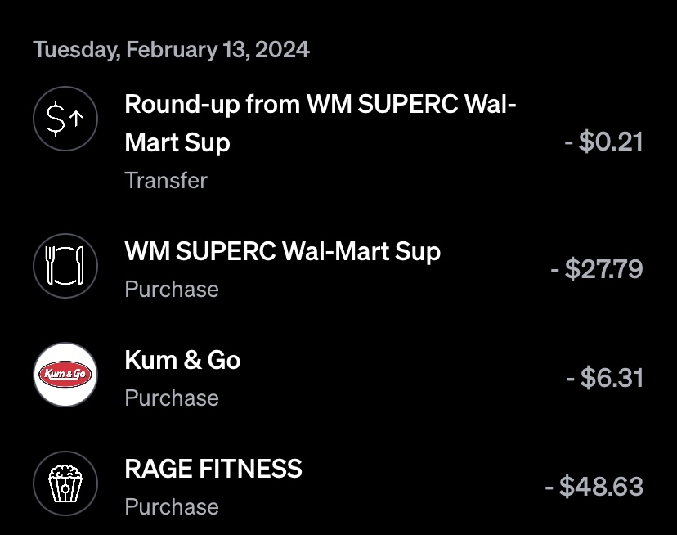Click the - $0.21 round-up amount
Screen dimensions: 677x535
pyautogui.click(x=603, y=142)
